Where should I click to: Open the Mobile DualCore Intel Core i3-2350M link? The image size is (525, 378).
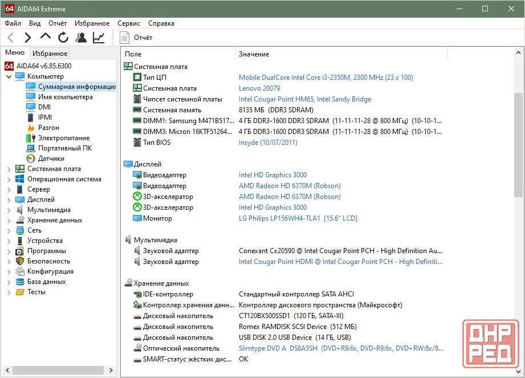coord(326,78)
